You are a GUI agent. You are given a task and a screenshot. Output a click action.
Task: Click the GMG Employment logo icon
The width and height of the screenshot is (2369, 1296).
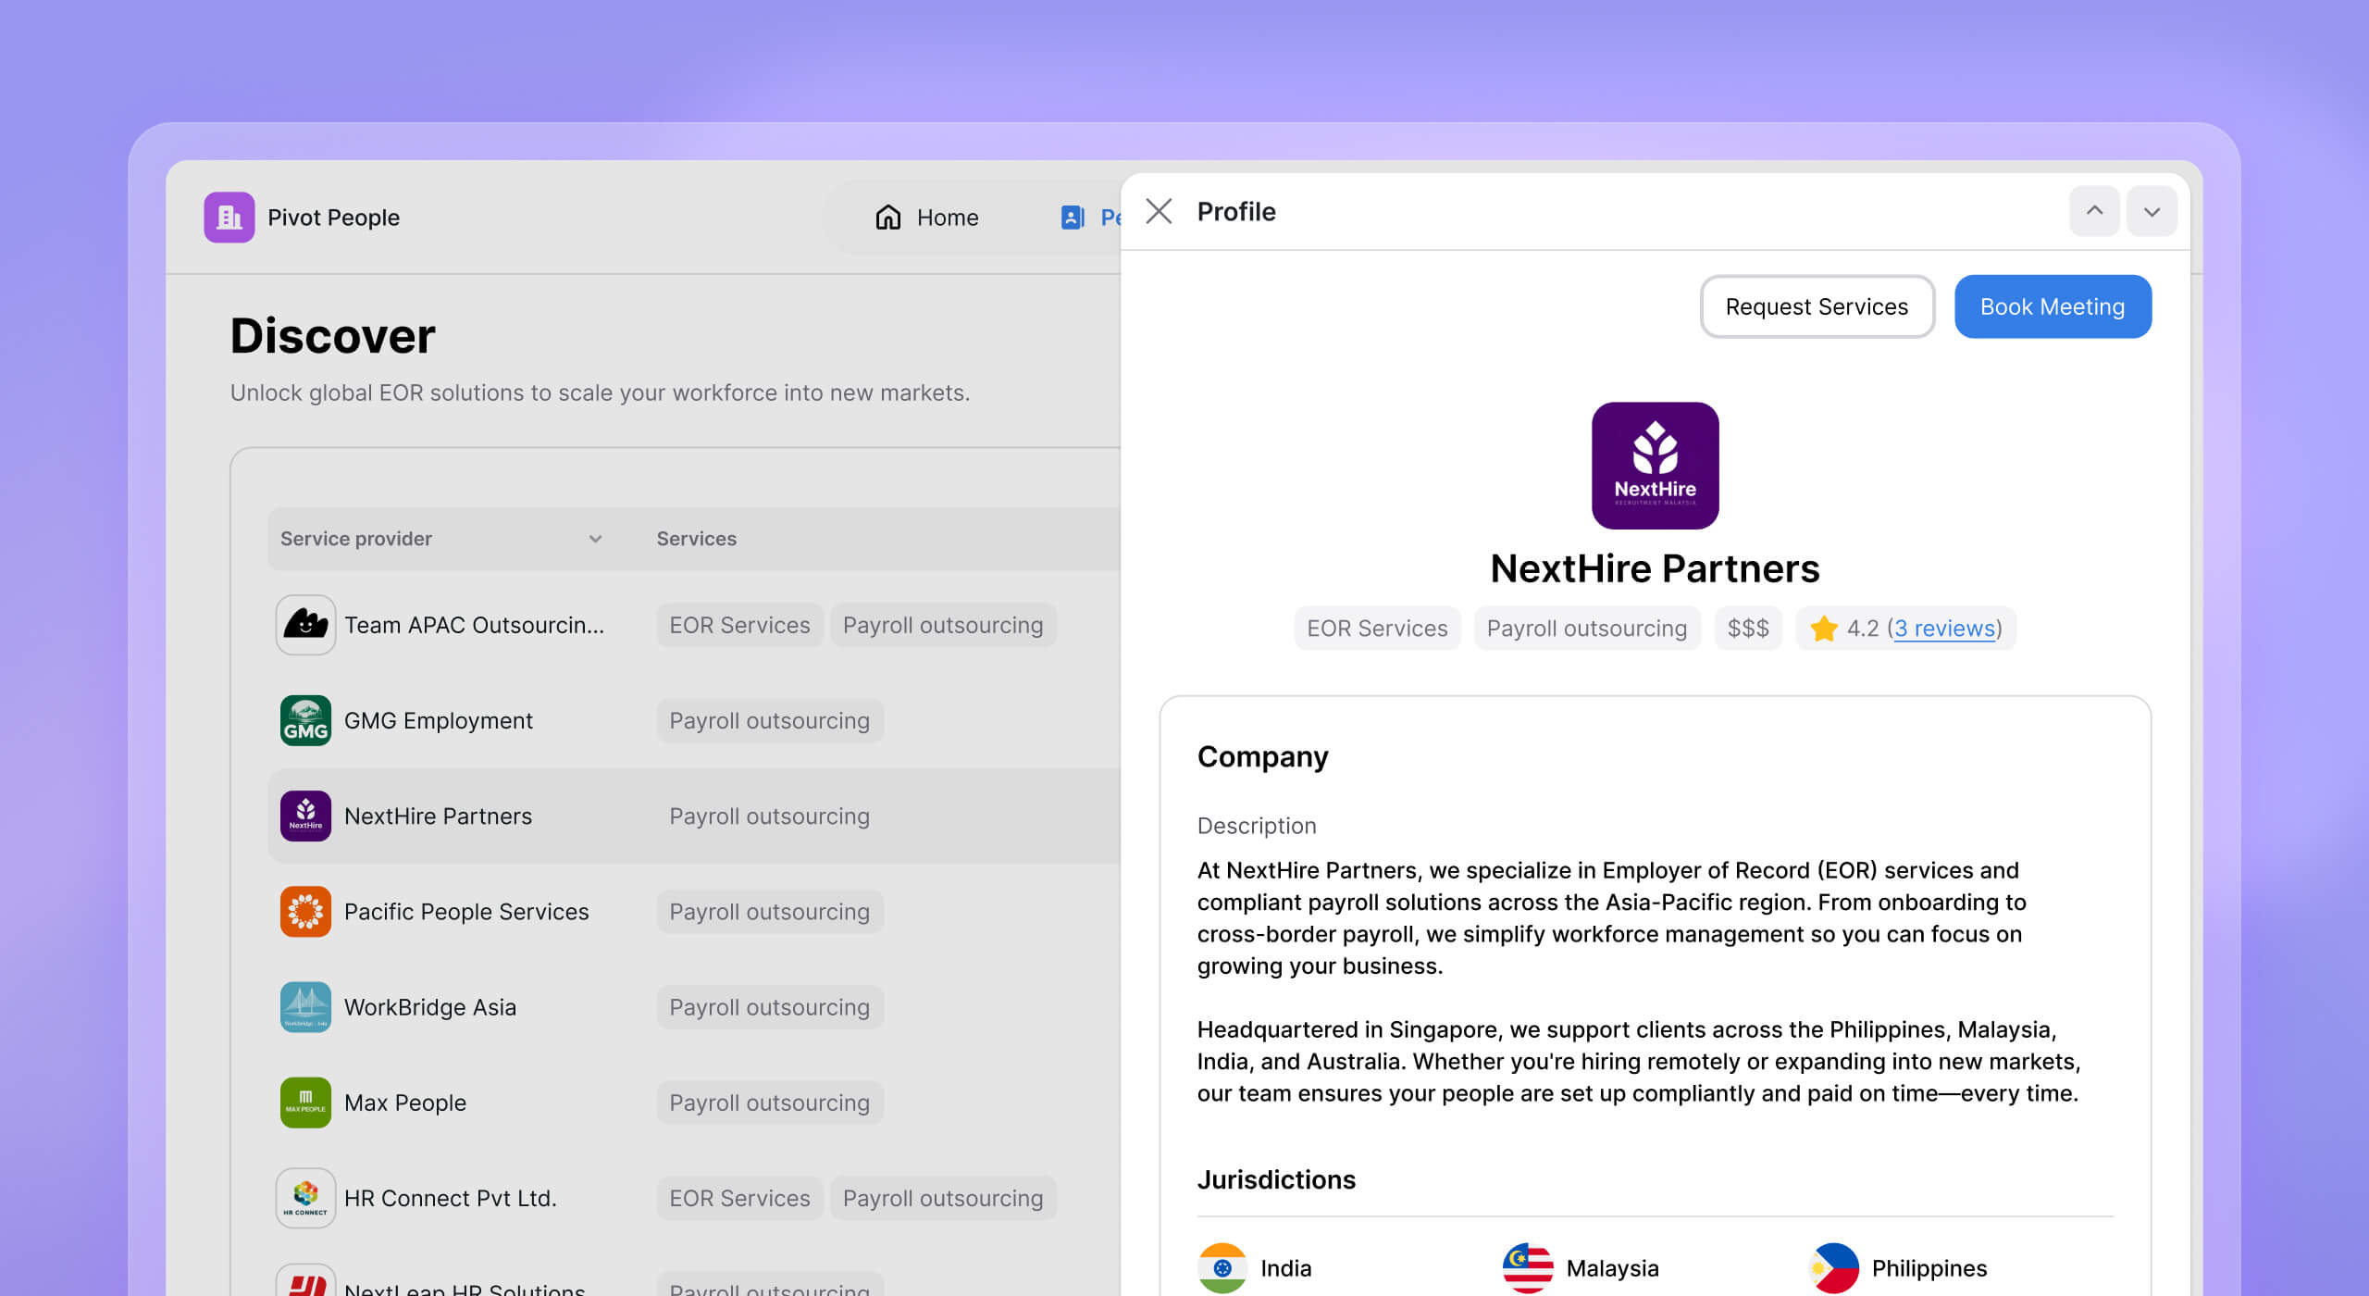pos(305,720)
